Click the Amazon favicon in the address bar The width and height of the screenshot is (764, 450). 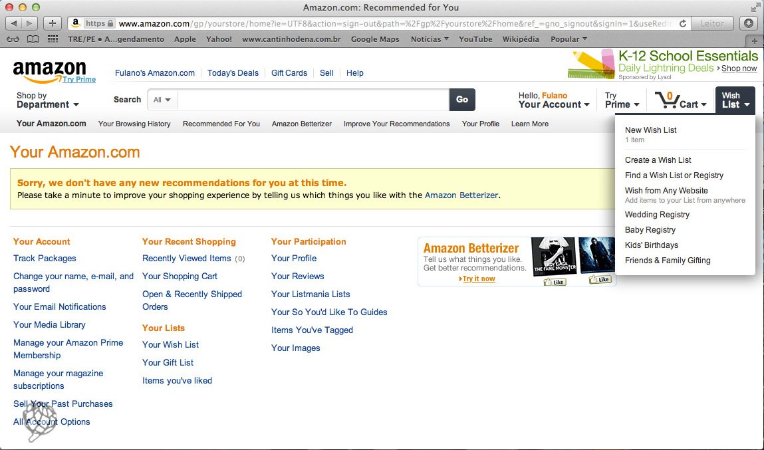(x=75, y=22)
